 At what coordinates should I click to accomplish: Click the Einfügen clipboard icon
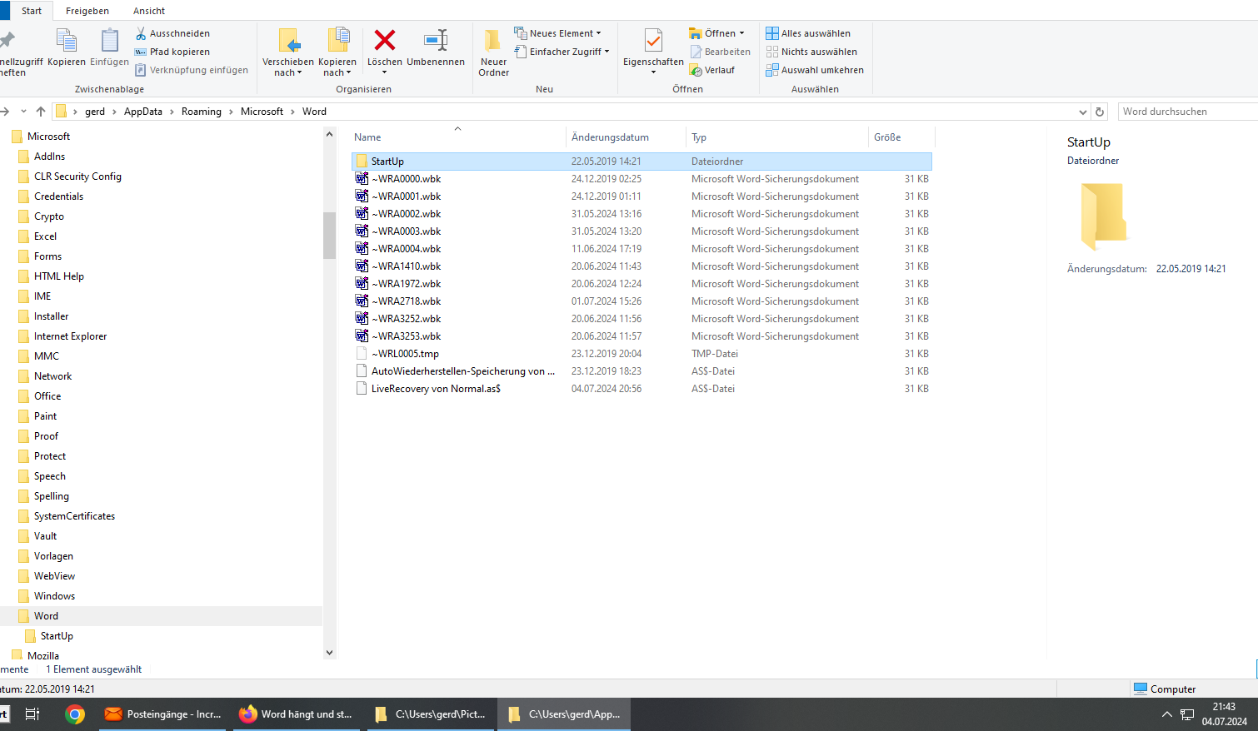coord(109,40)
